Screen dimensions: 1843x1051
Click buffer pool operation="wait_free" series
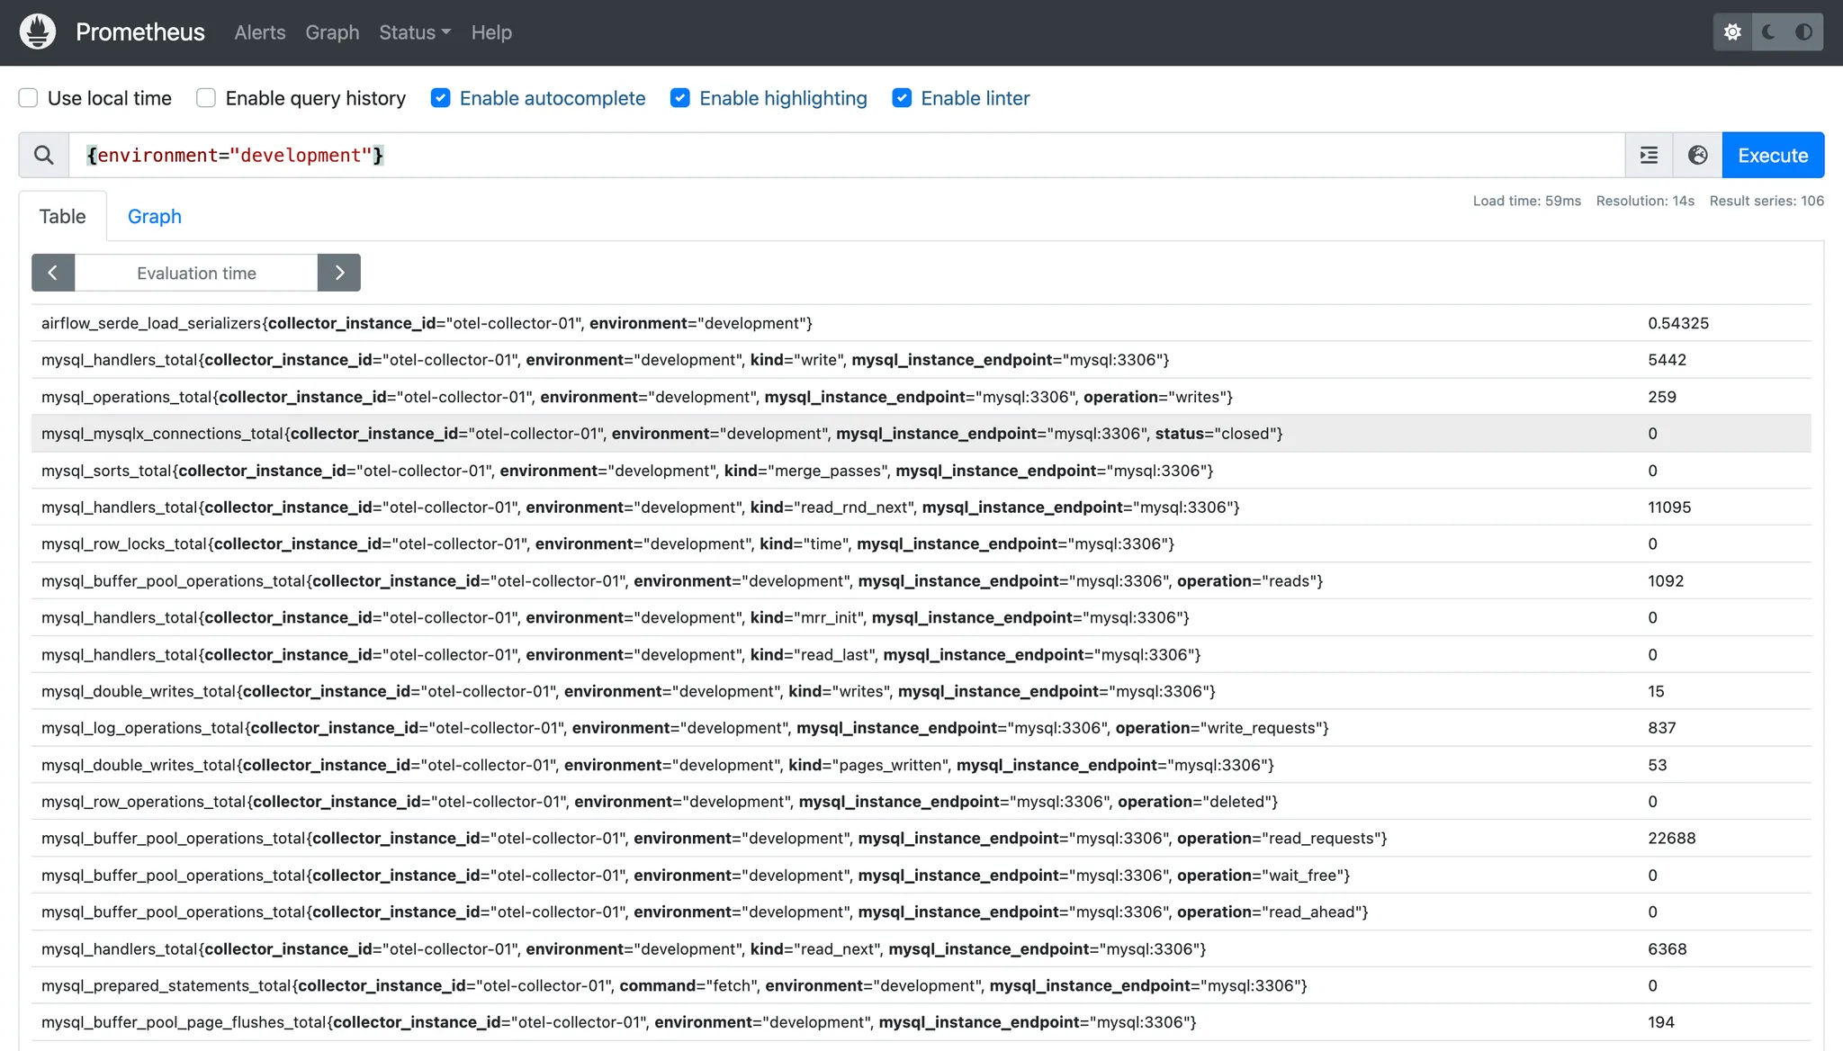pos(921,876)
